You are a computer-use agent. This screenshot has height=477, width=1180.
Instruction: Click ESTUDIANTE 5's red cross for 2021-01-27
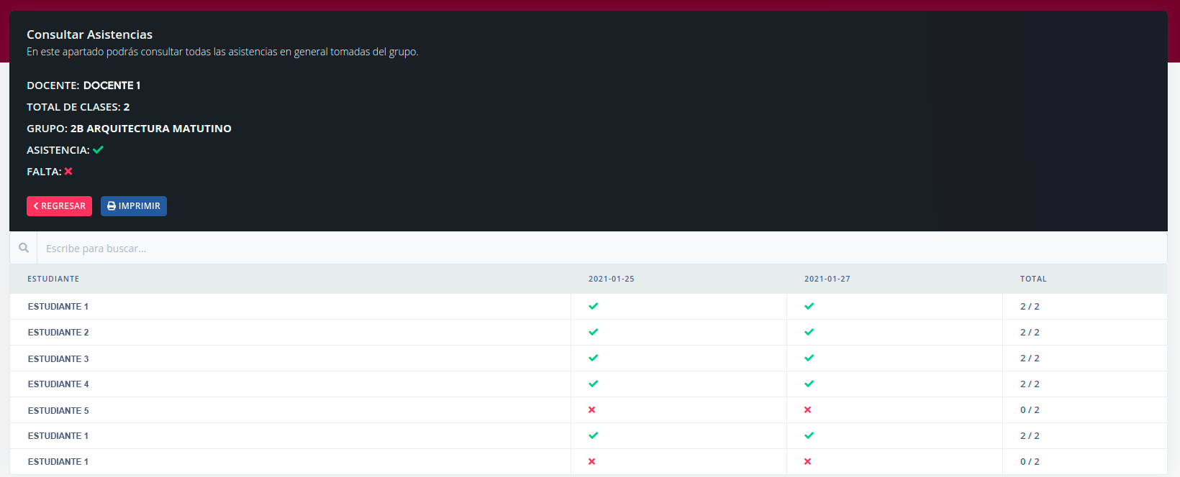807,409
